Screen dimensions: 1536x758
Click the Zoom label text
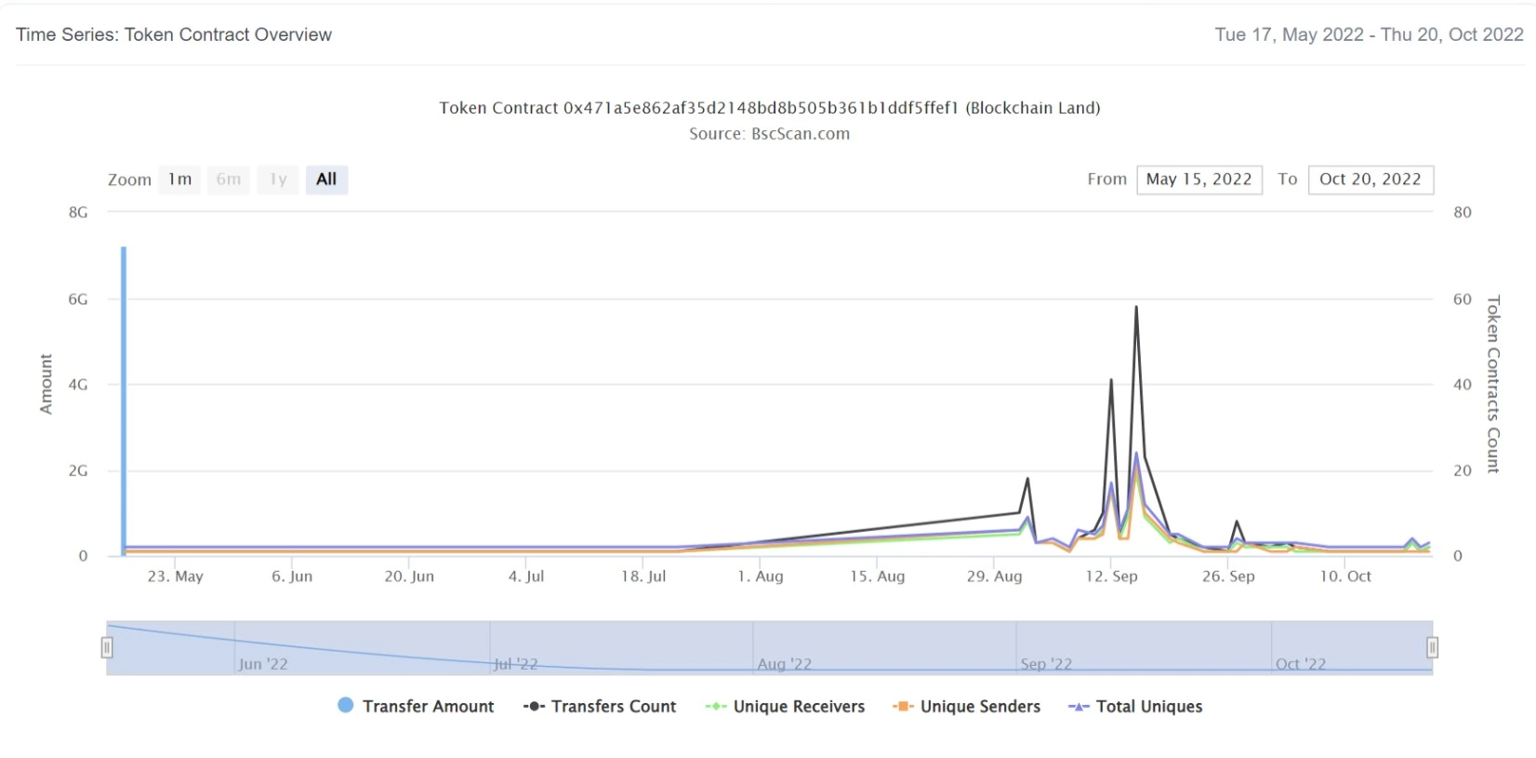(x=129, y=180)
